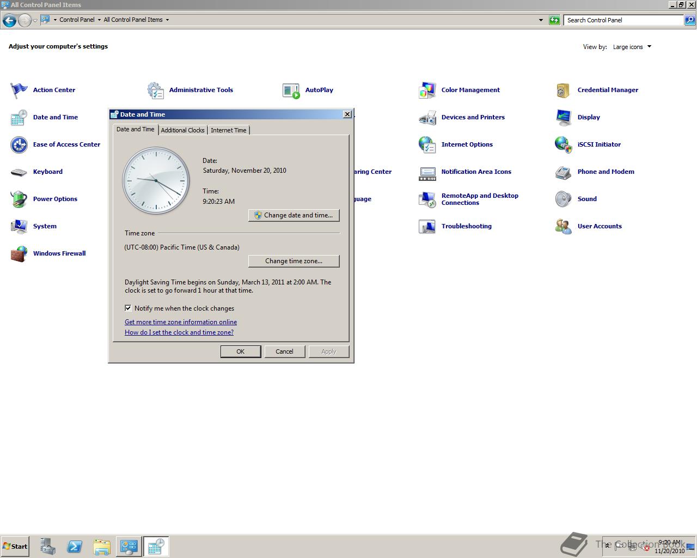The width and height of the screenshot is (697, 558).
Task: Click Cancel in Date and Time dialog
Action: [x=284, y=351]
